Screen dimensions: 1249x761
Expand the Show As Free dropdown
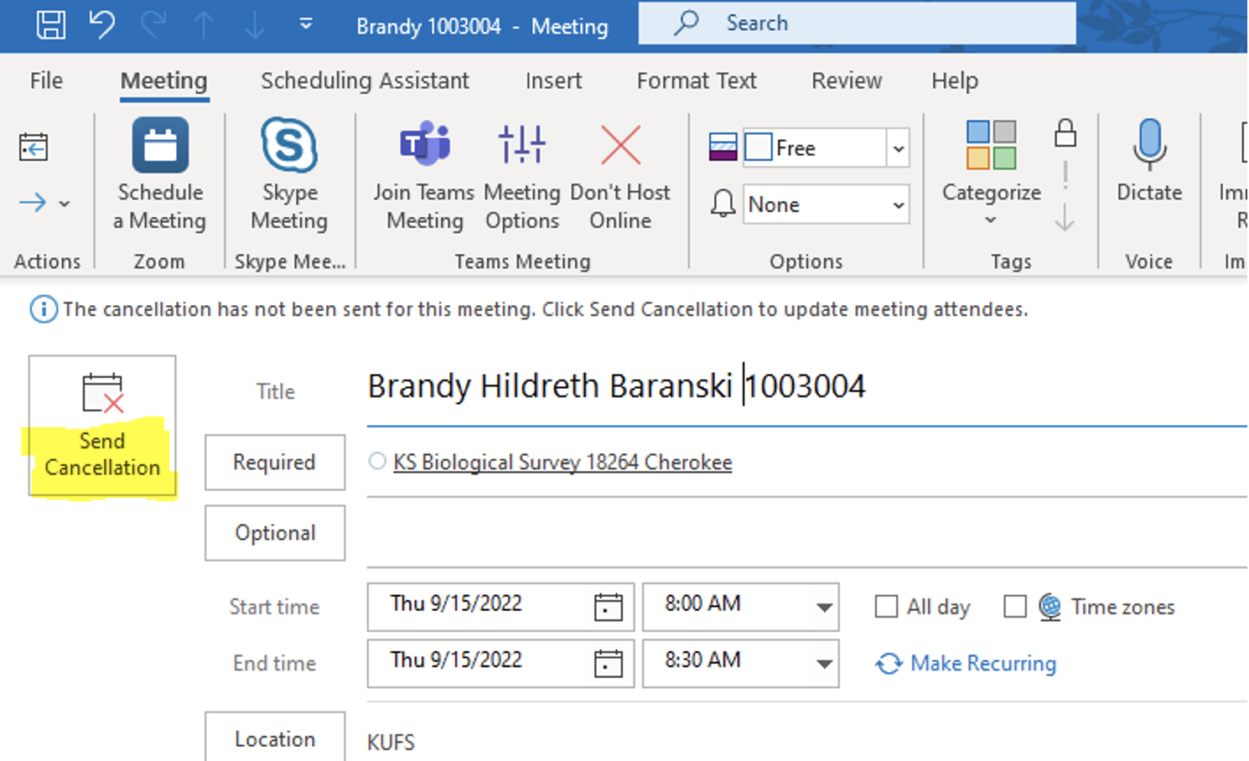[898, 149]
